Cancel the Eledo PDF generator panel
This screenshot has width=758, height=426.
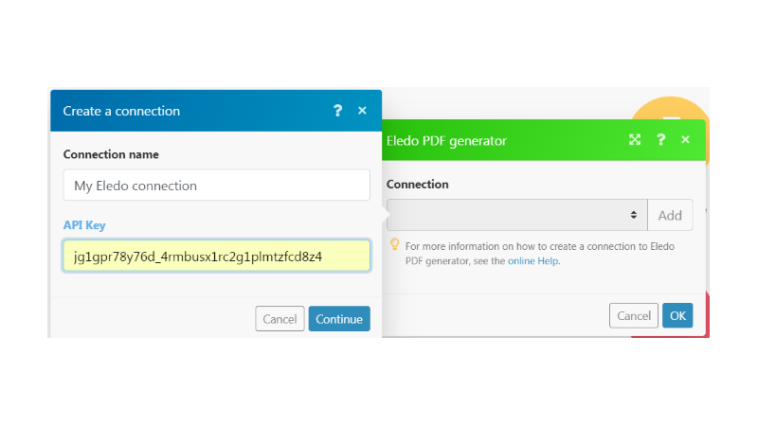(x=634, y=315)
